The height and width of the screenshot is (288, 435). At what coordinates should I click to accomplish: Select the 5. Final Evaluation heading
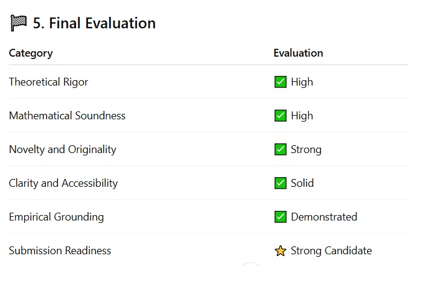pyautogui.click(x=94, y=23)
